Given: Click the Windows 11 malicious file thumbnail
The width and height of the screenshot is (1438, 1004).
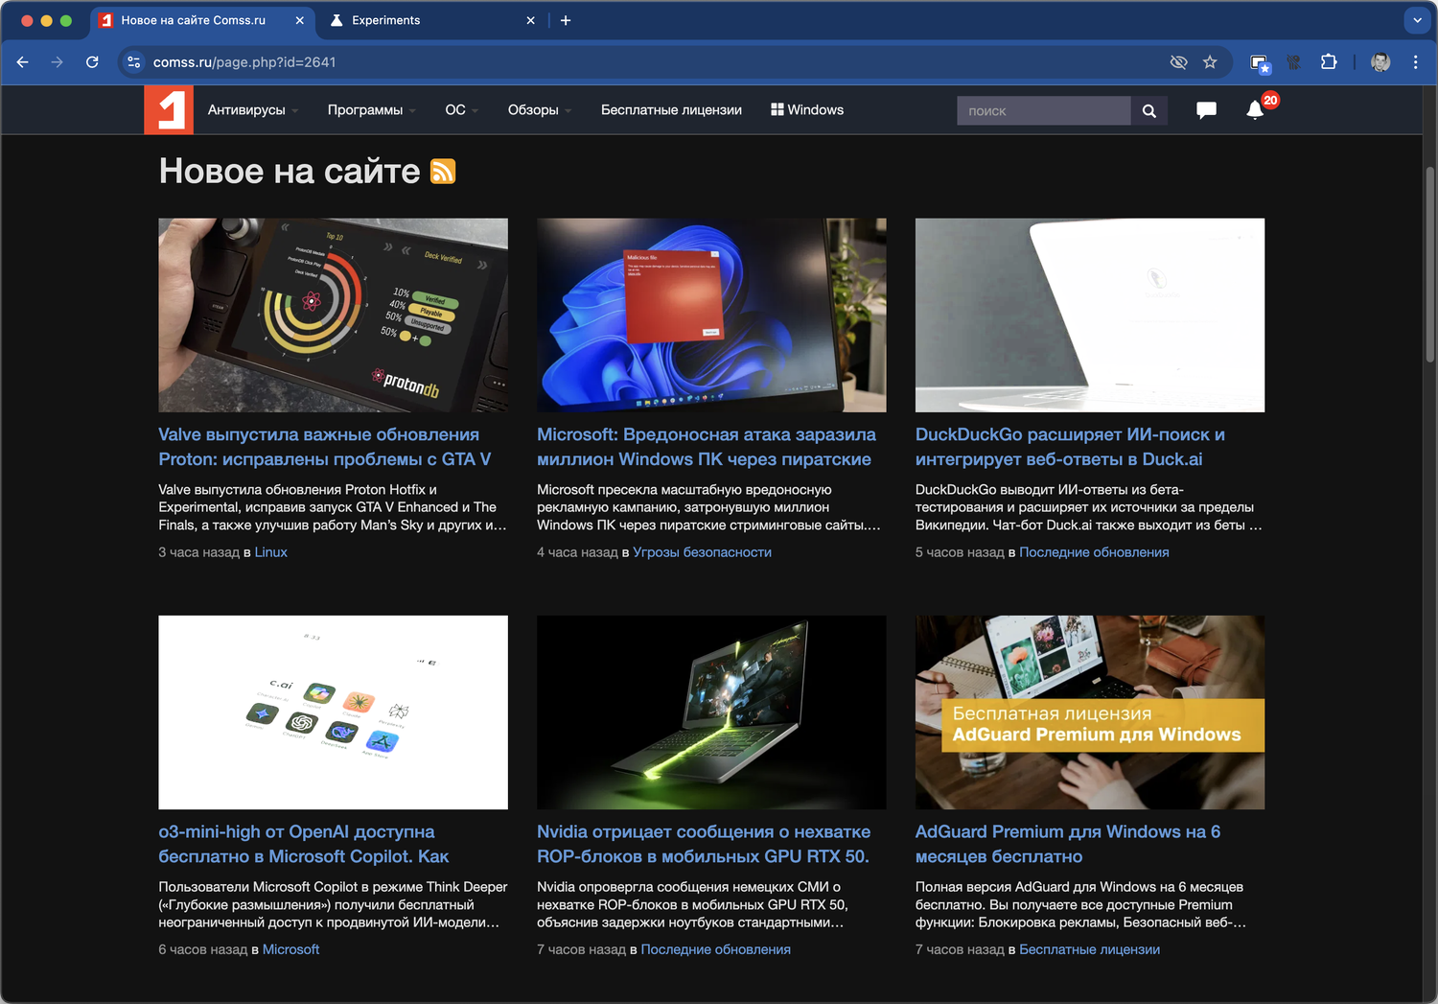Looking at the screenshot, I should [x=711, y=315].
